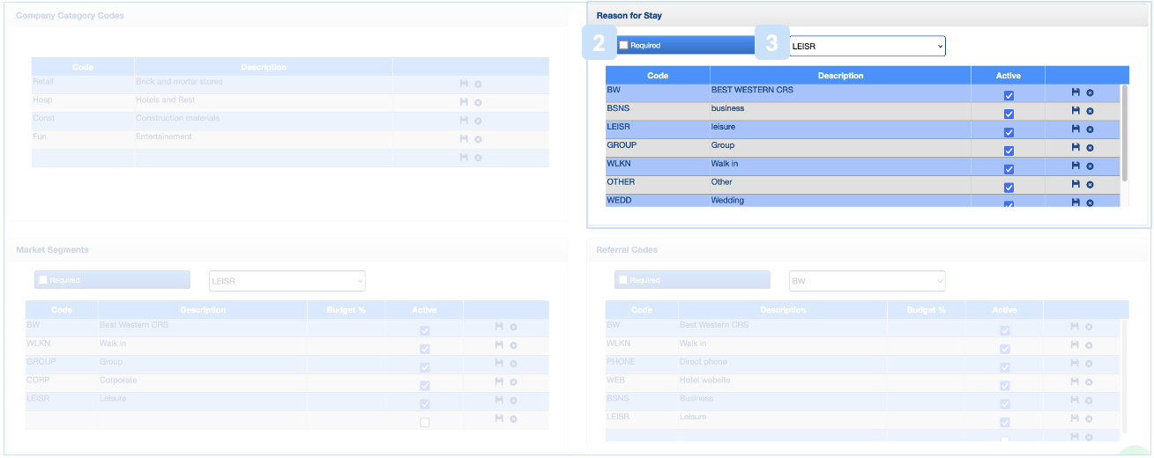The image size is (1154, 458).
Task: Delete the Hosp row in Company Category Codes
Action: pyautogui.click(x=478, y=102)
